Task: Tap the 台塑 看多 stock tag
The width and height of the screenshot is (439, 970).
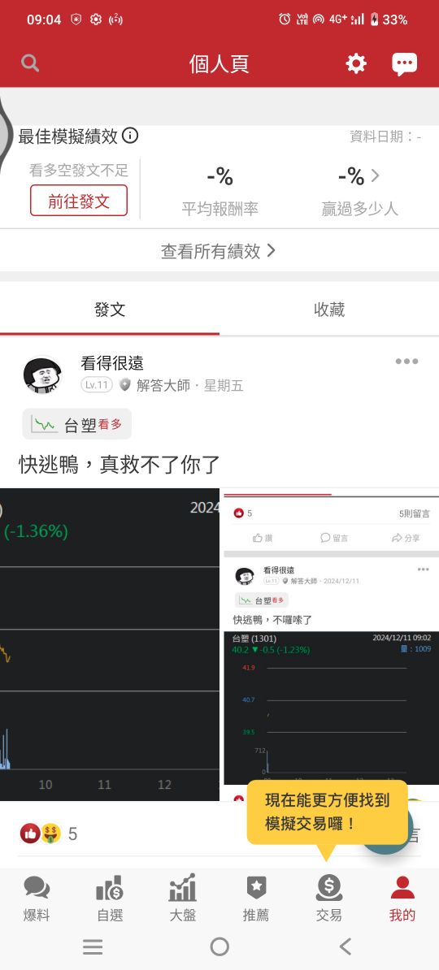Action: 76,424
